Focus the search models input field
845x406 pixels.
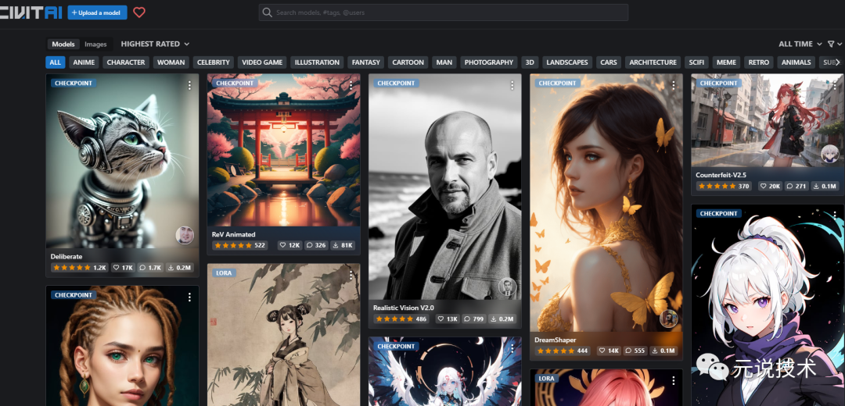tap(443, 12)
